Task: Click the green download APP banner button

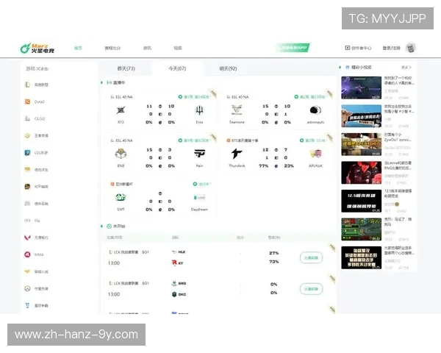Action: click(x=293, y=48)
